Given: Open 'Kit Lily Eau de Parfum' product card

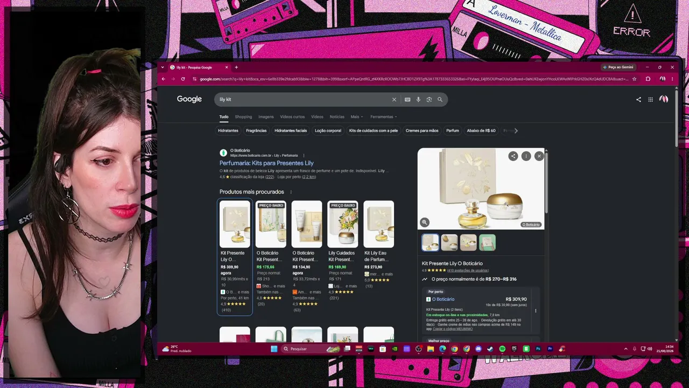Looking at the screenshot, I should tap(378, 245).
